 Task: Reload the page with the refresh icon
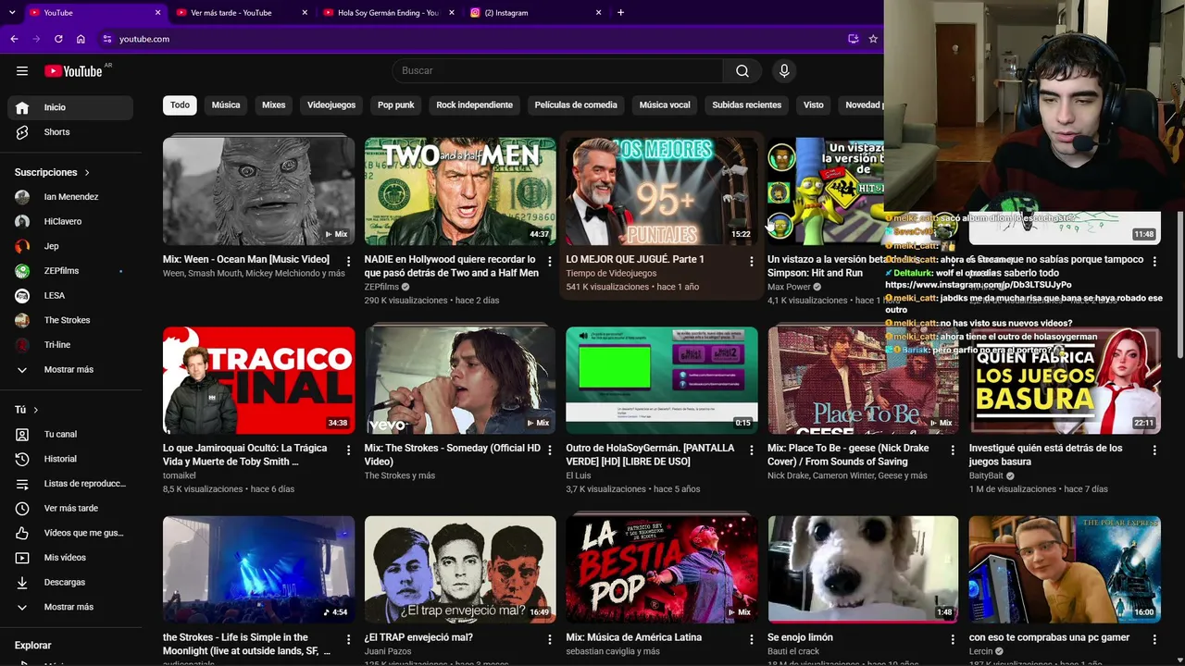point(58,39)
